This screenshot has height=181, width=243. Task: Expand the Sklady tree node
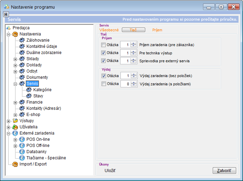pyautogui.click(x=15, y=59)
